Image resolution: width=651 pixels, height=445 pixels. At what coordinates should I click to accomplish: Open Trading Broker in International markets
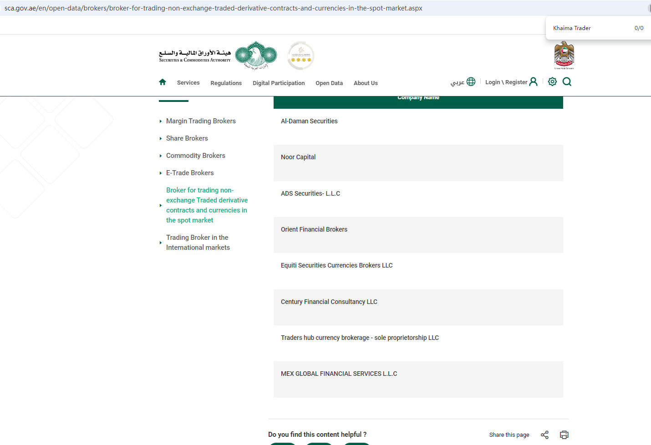(198, 243)
